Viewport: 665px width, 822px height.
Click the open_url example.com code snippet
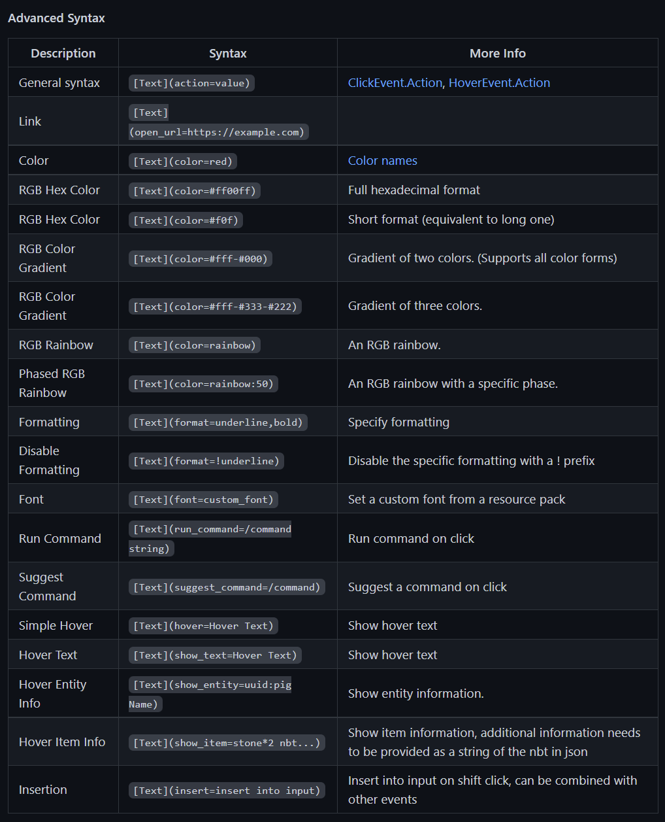[x=218, y=122]
